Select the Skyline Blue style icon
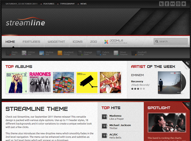The image size is (191, 141). point(42,53)
